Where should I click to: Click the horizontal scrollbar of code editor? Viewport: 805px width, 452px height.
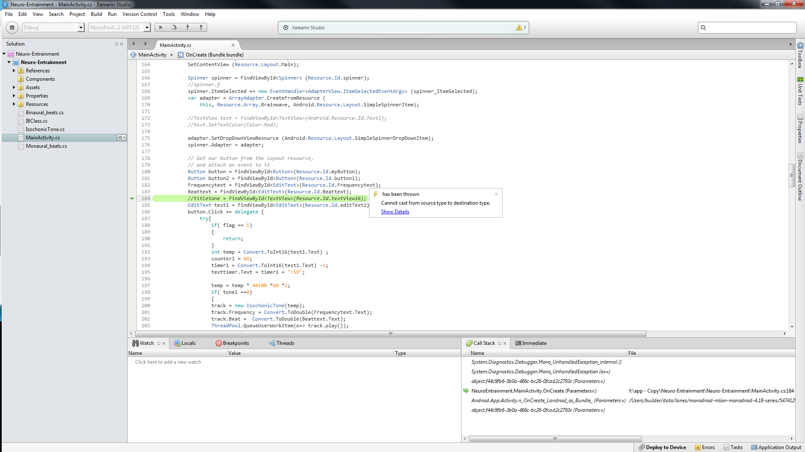pos(390,334)
